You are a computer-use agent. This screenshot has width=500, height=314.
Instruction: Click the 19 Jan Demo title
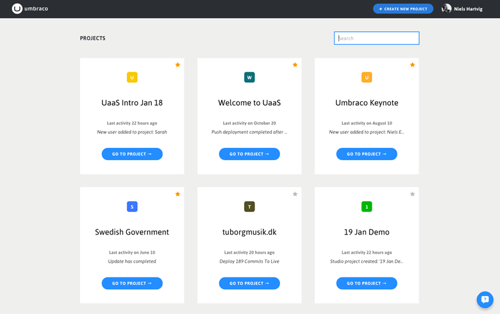pyautogui.click(x=367, y=232)
